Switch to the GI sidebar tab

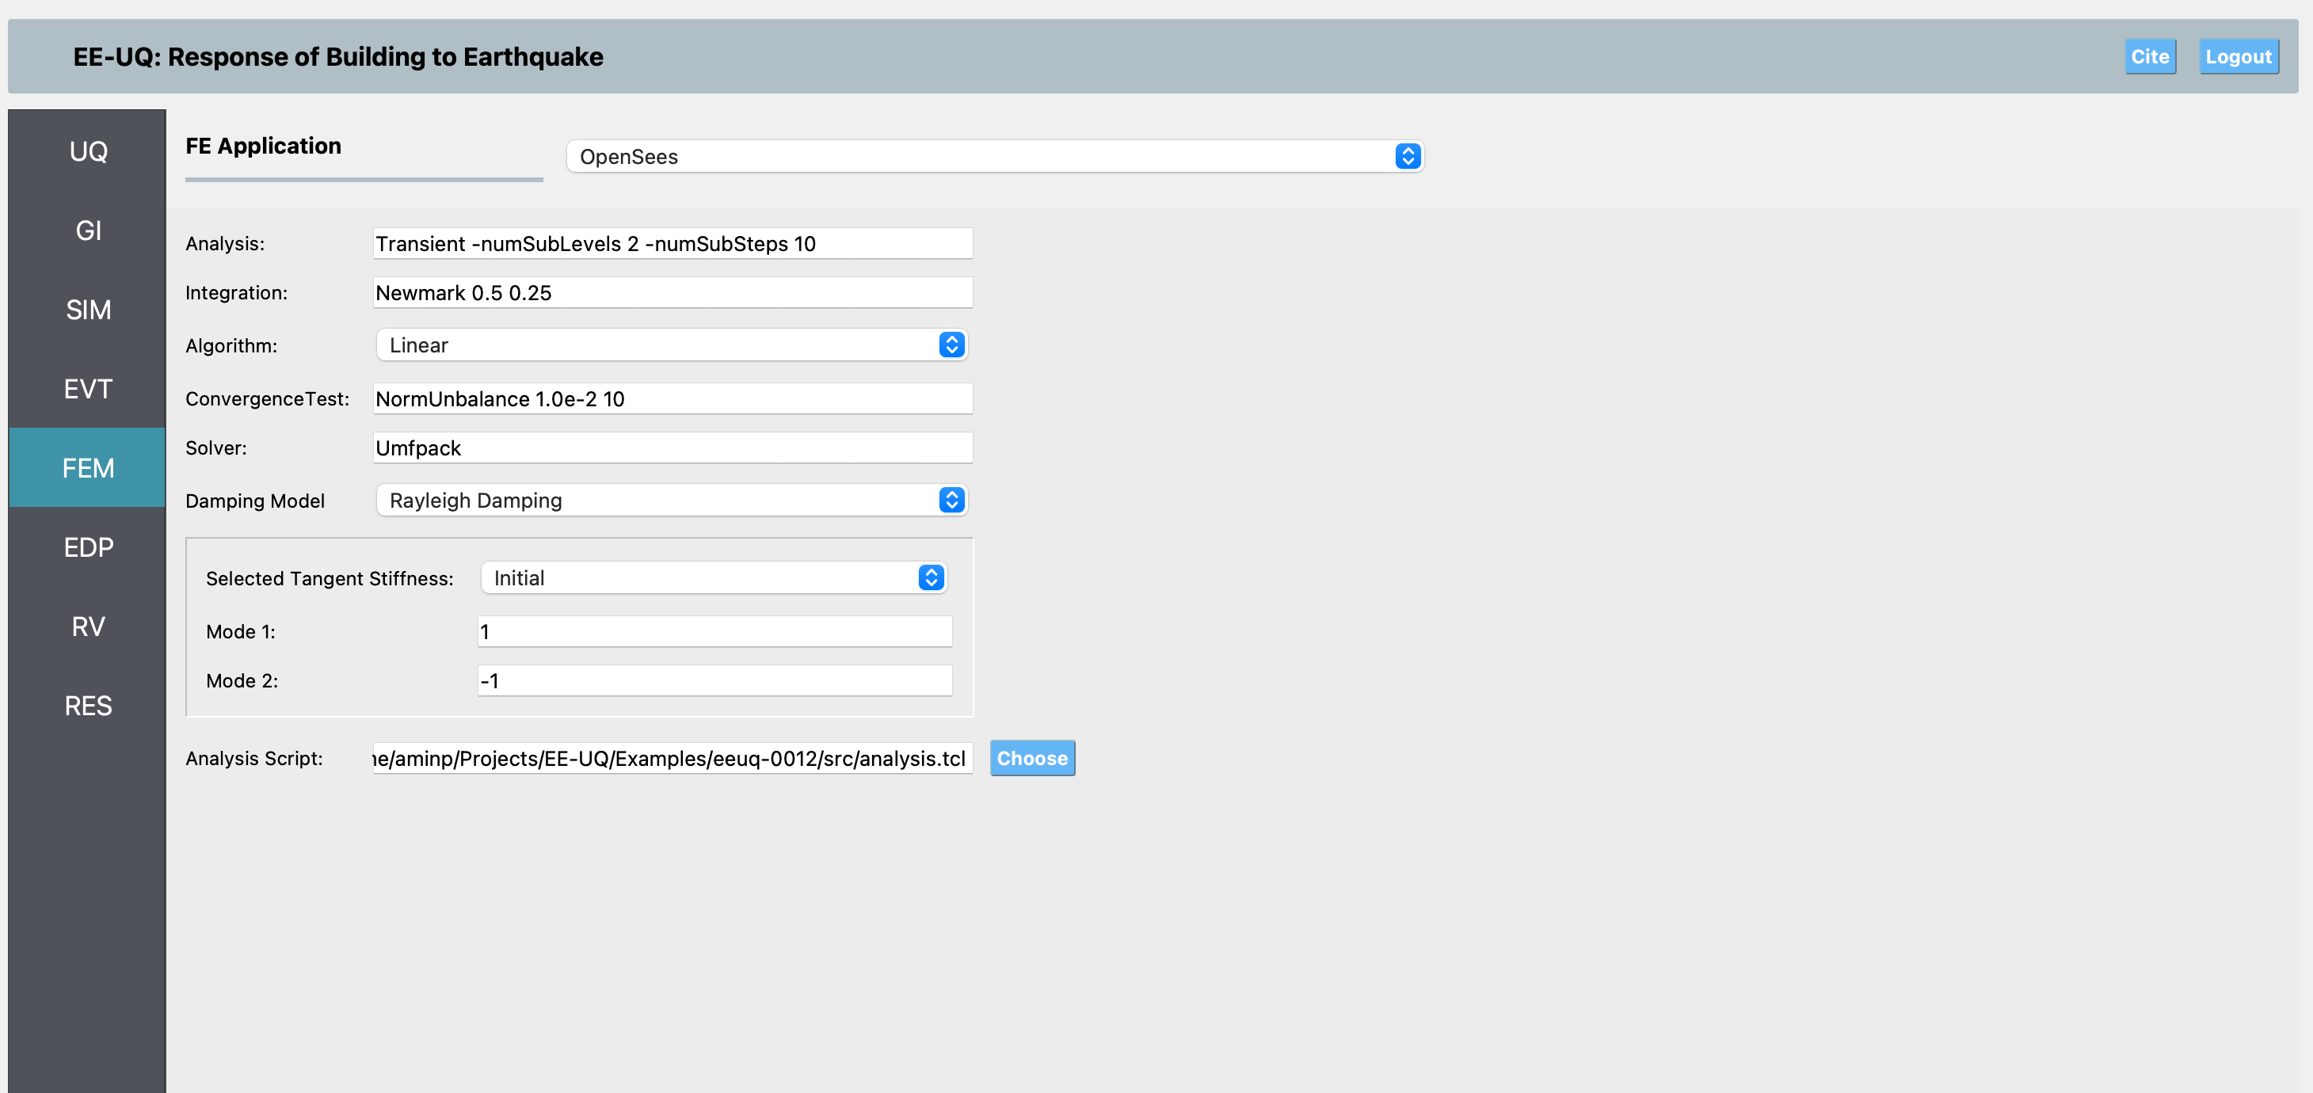[x=88, y=230]
